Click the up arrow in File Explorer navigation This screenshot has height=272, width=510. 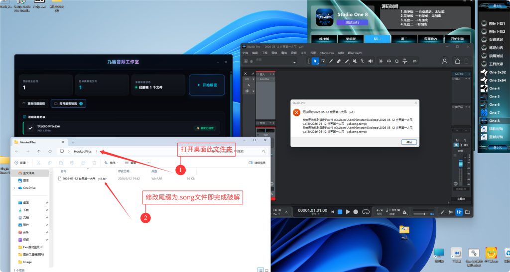(39, 151)
